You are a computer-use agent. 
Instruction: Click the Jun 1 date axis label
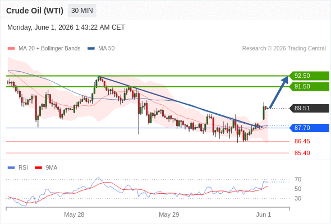point(264,214)
